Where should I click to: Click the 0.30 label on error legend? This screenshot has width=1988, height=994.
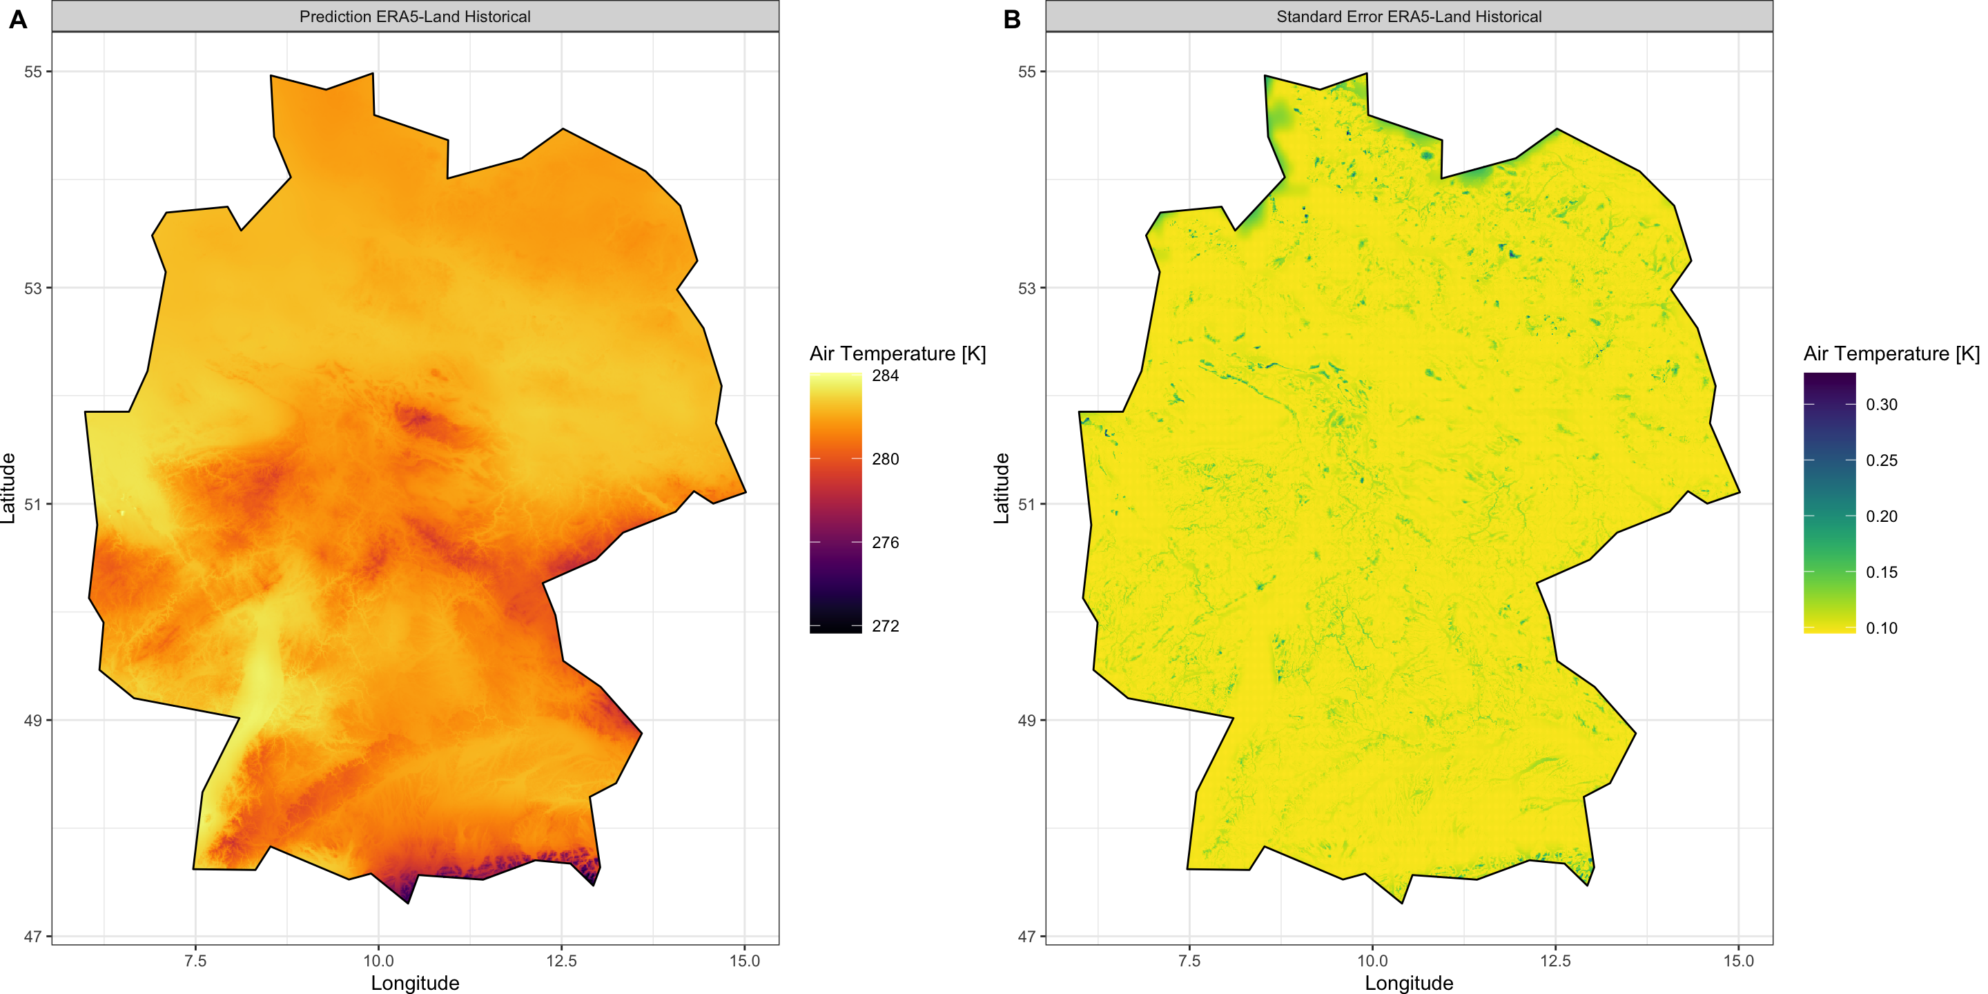[x=1882, y=405]
